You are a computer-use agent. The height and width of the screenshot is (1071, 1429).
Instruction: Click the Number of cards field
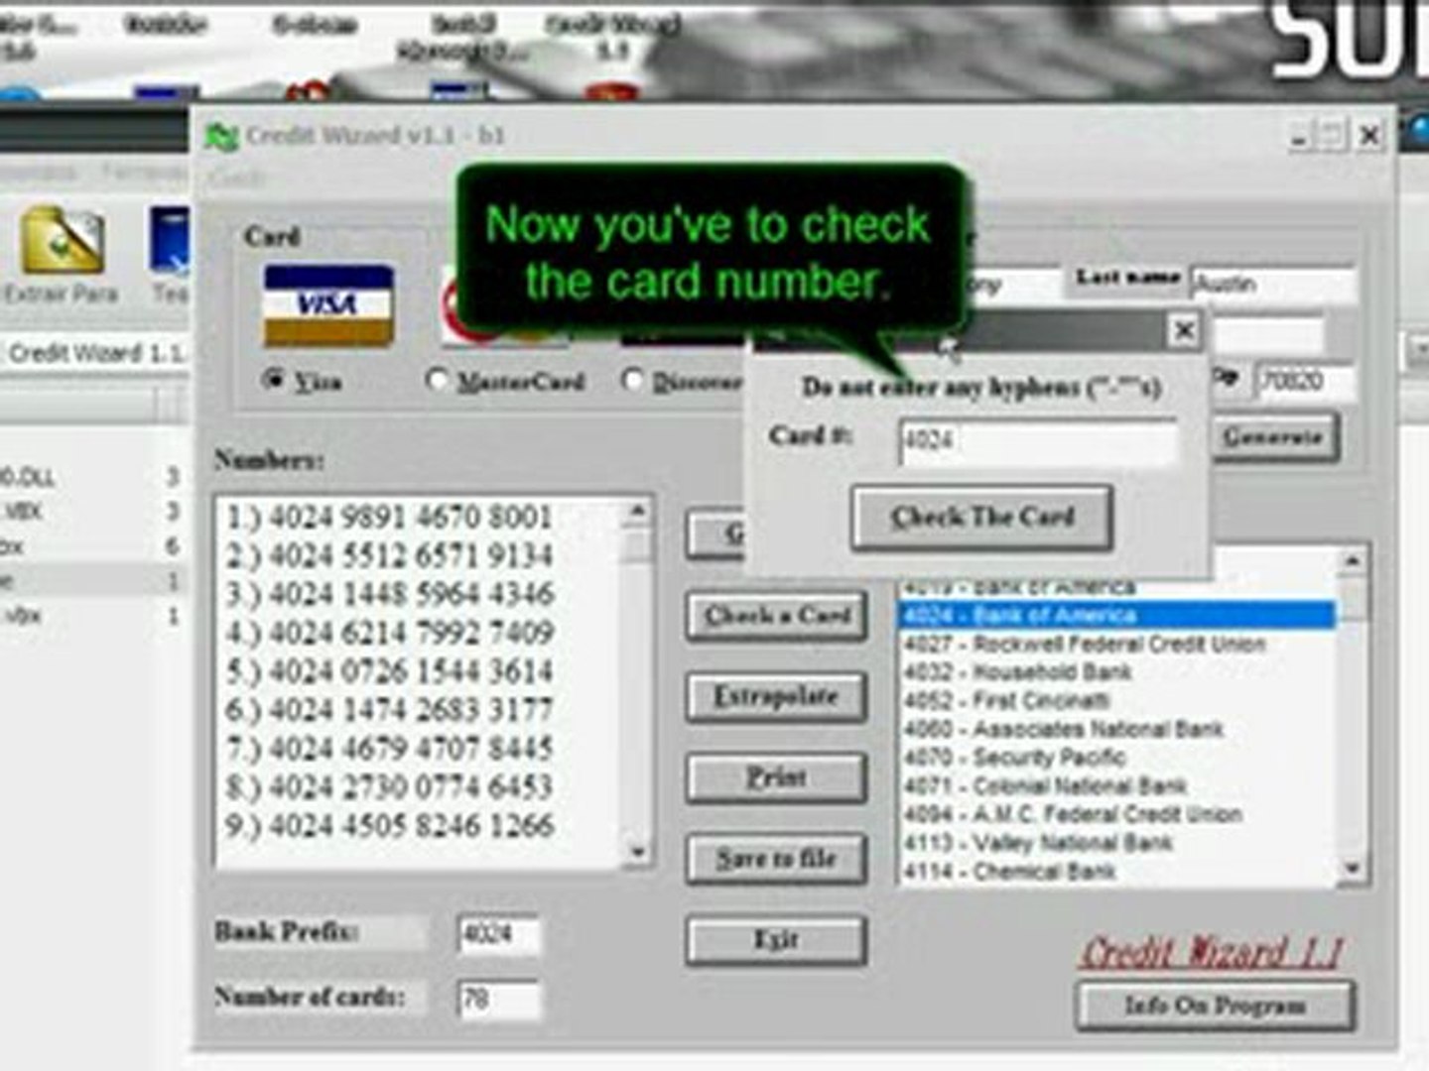coord(499,999)
